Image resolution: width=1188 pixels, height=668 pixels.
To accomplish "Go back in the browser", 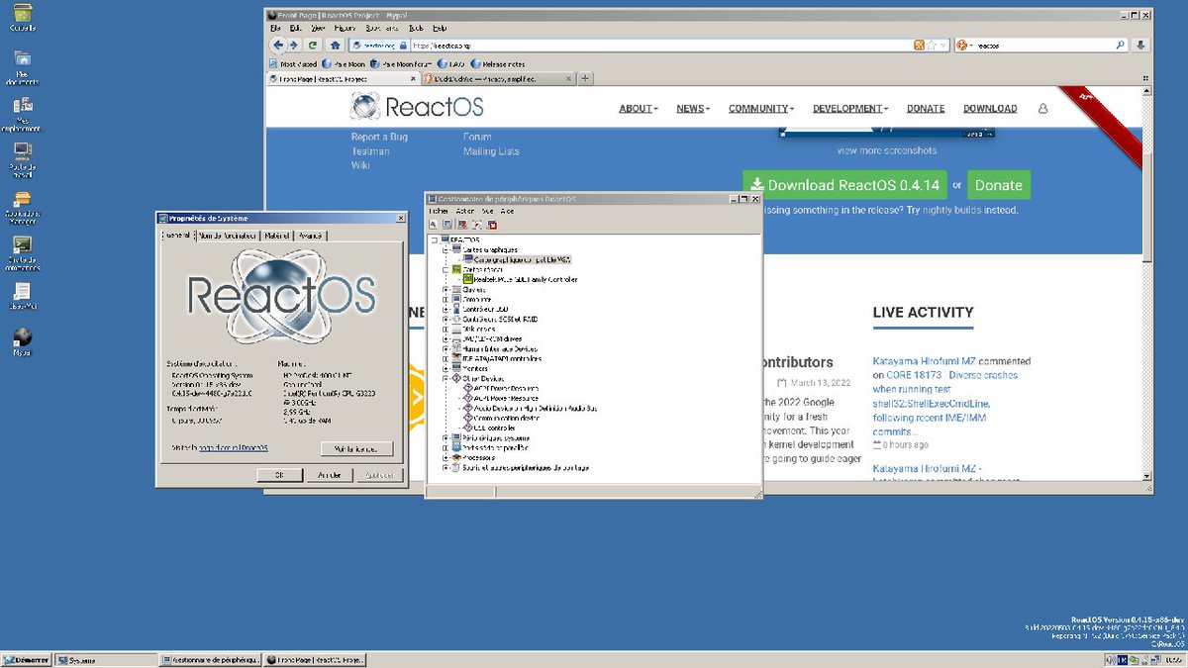I will [278, 46].
